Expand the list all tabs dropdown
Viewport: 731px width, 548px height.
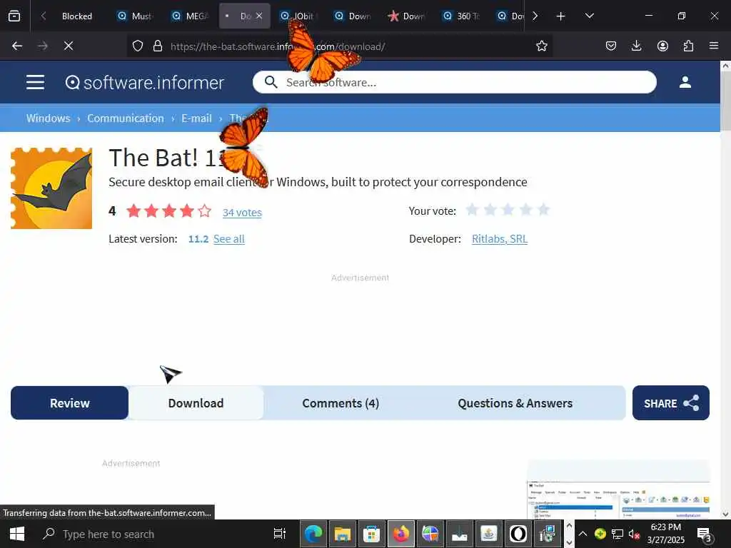[x=589, y=16]
